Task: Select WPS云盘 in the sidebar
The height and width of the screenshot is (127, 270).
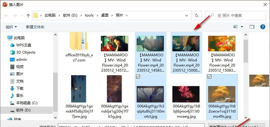Action: (x=24, y=45)
